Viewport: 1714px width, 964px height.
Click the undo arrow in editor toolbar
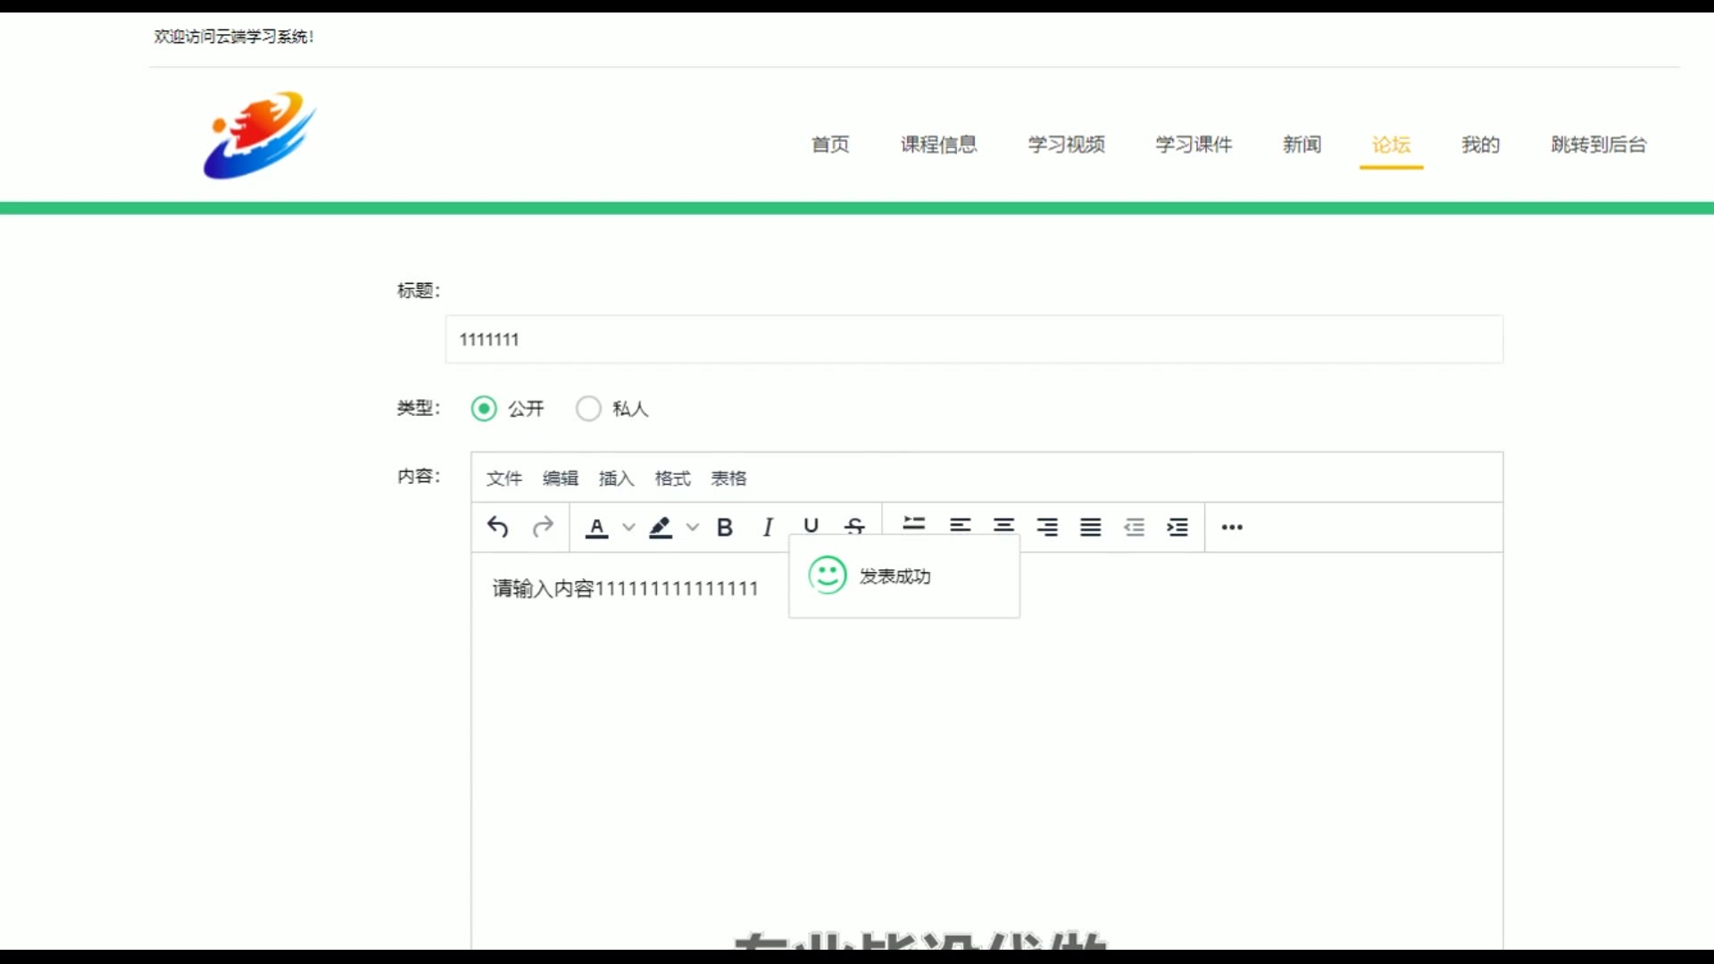point(498,528)
